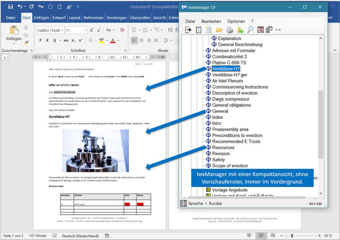This screenshot has width=340, height=240.
Task: Toggle underline (U) formatting
Action: click(55, 40)
